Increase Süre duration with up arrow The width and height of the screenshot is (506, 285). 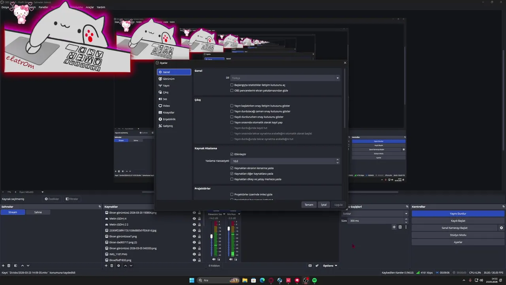406,219
